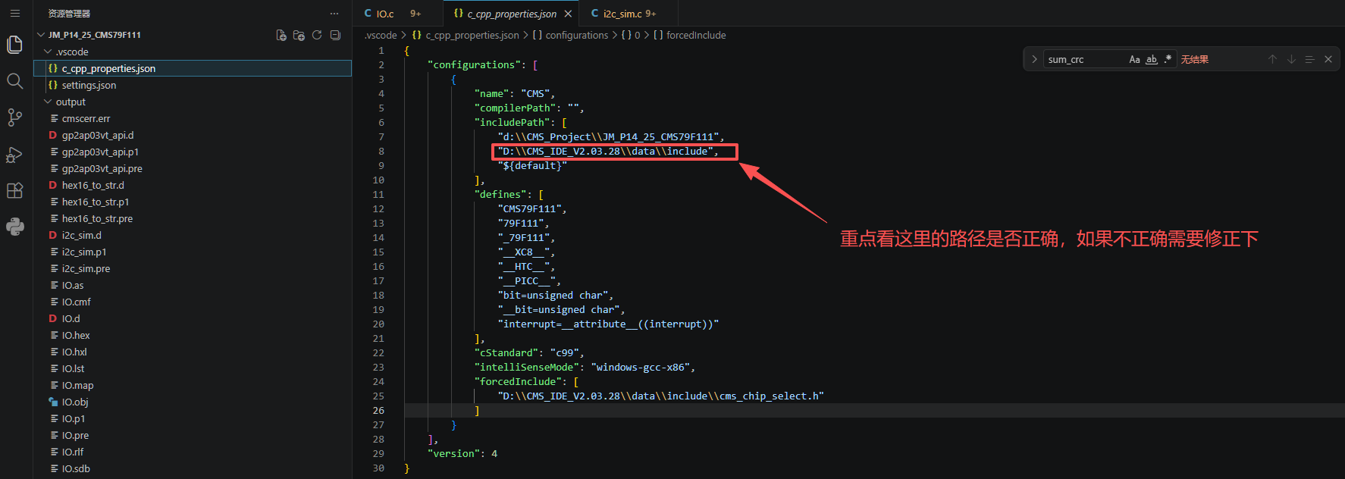1345x479 pixels.
Task: Open IO.pre file in tree
Action: [193, 435]
